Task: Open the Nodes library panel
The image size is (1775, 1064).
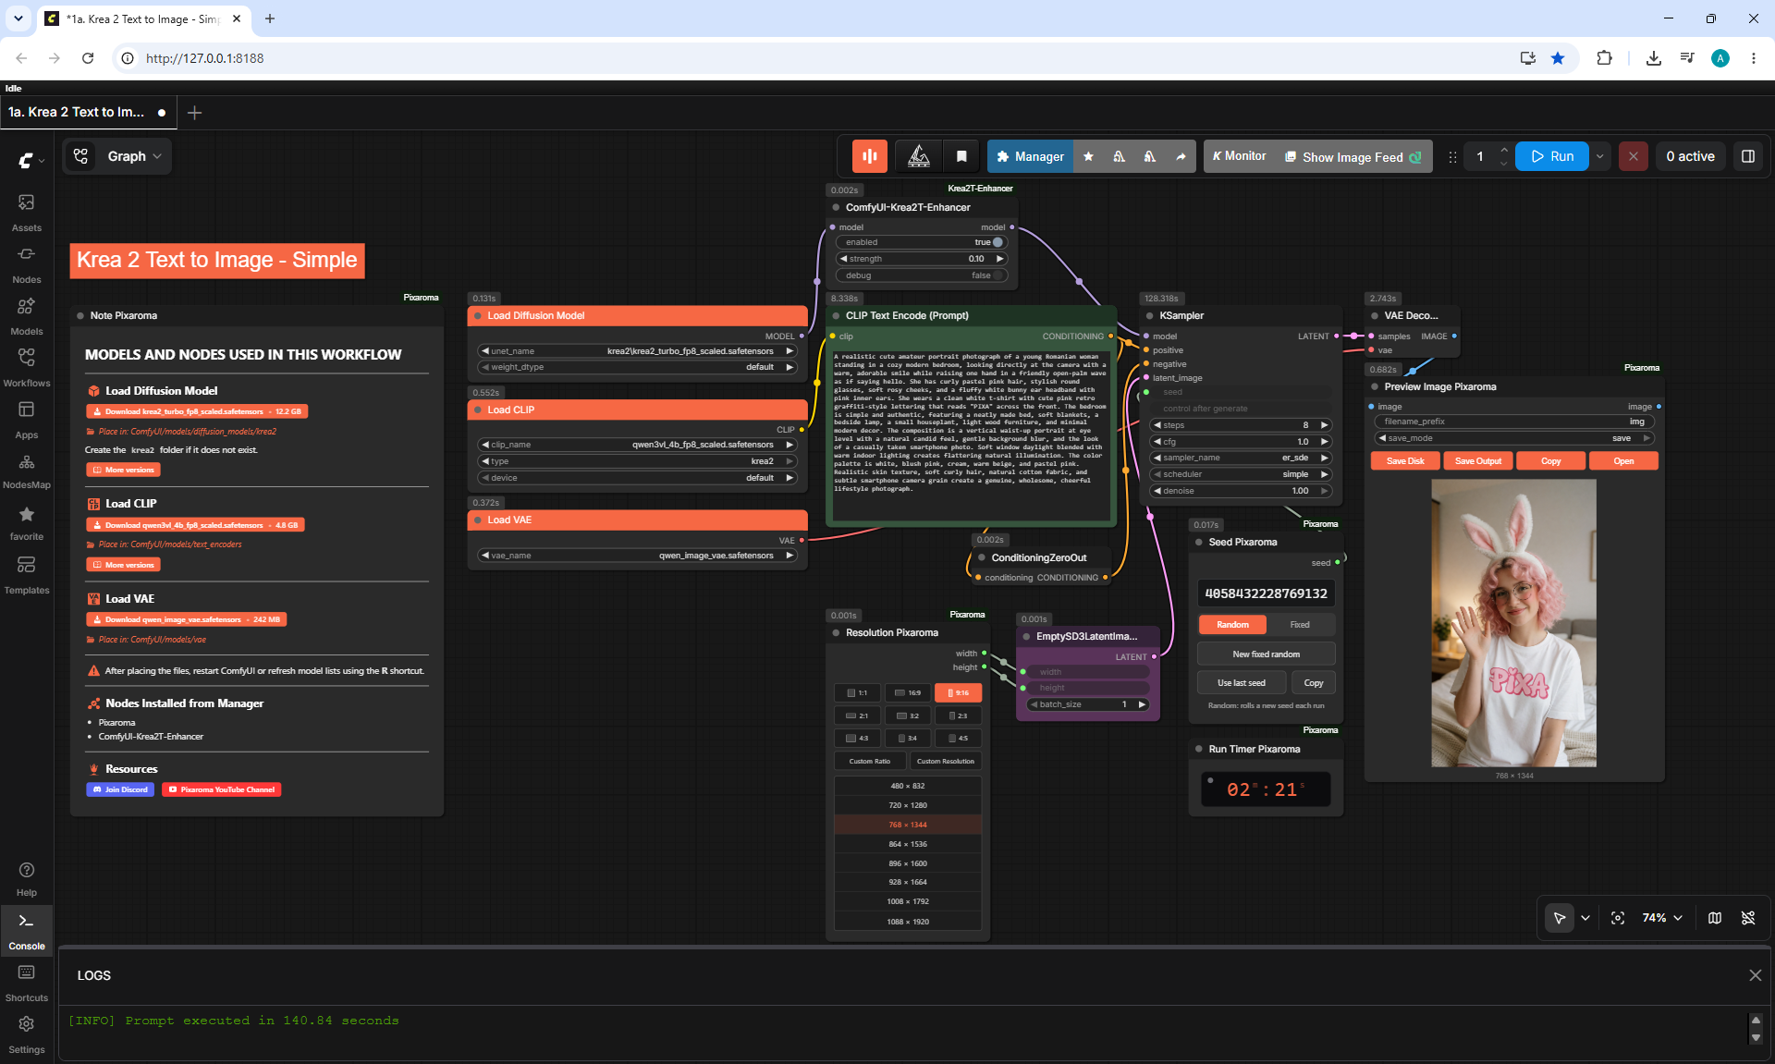Action: [26, 264]
